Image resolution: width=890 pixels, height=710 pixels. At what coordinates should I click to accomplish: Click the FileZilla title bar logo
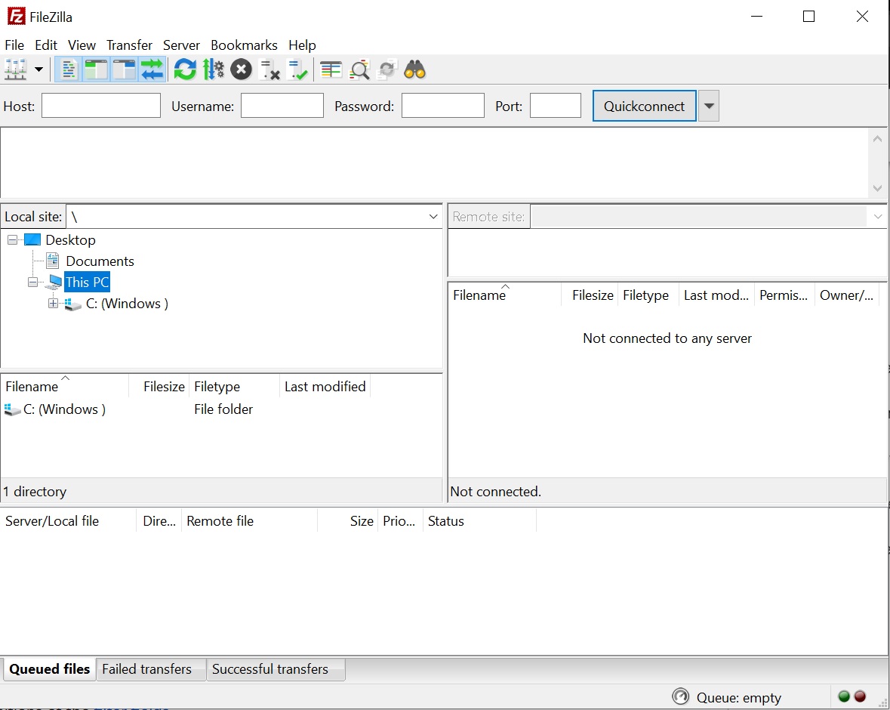pyautogui.click(x=16, y=16)
